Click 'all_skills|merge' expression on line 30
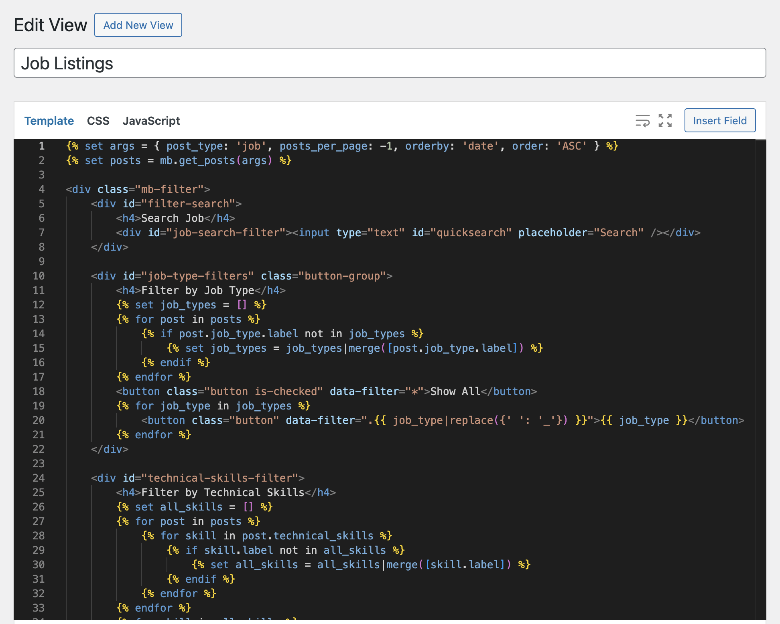 point(368,565)
